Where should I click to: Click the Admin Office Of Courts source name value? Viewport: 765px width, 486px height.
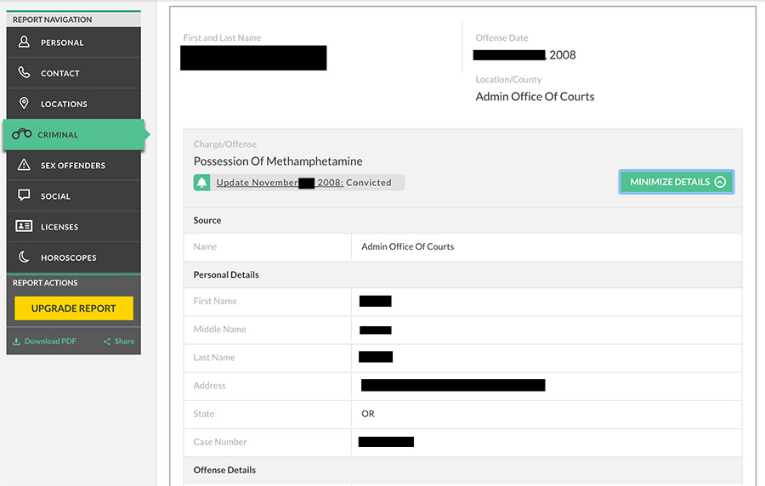407,246
